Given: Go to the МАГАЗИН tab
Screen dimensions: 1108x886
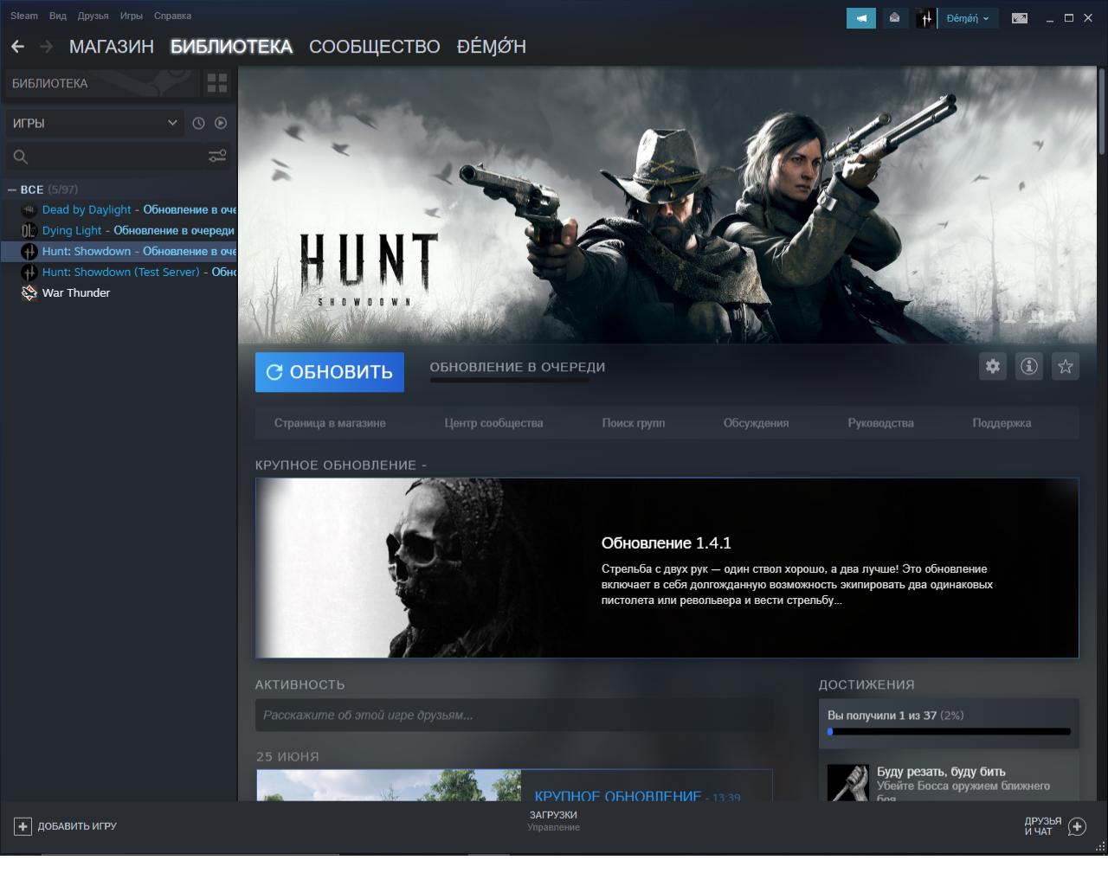Looking at the screenshot, I should point(112,47).
